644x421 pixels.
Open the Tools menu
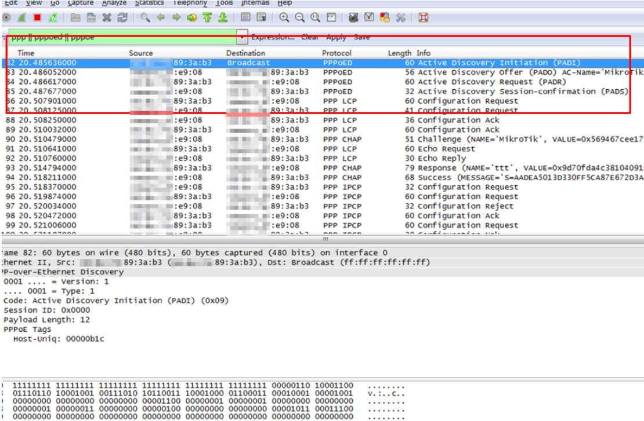coord(225,3)
